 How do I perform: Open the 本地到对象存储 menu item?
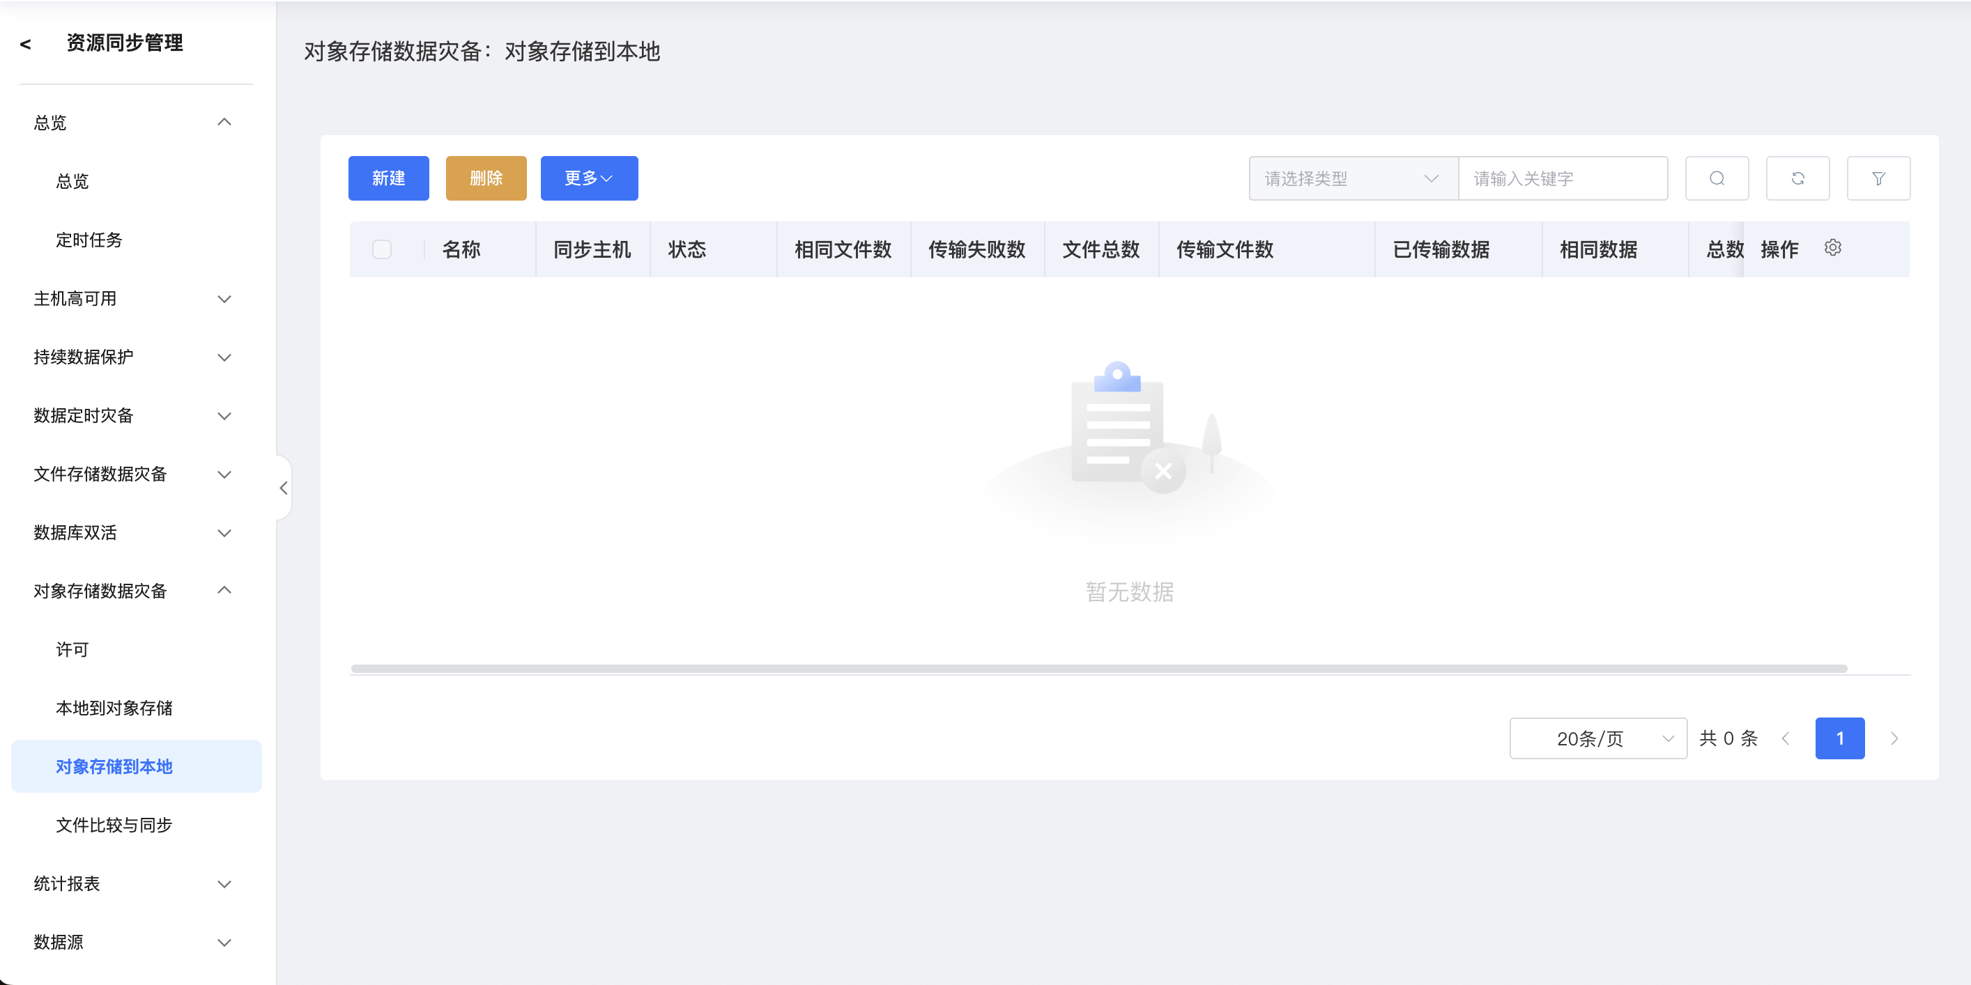[114, 707]
